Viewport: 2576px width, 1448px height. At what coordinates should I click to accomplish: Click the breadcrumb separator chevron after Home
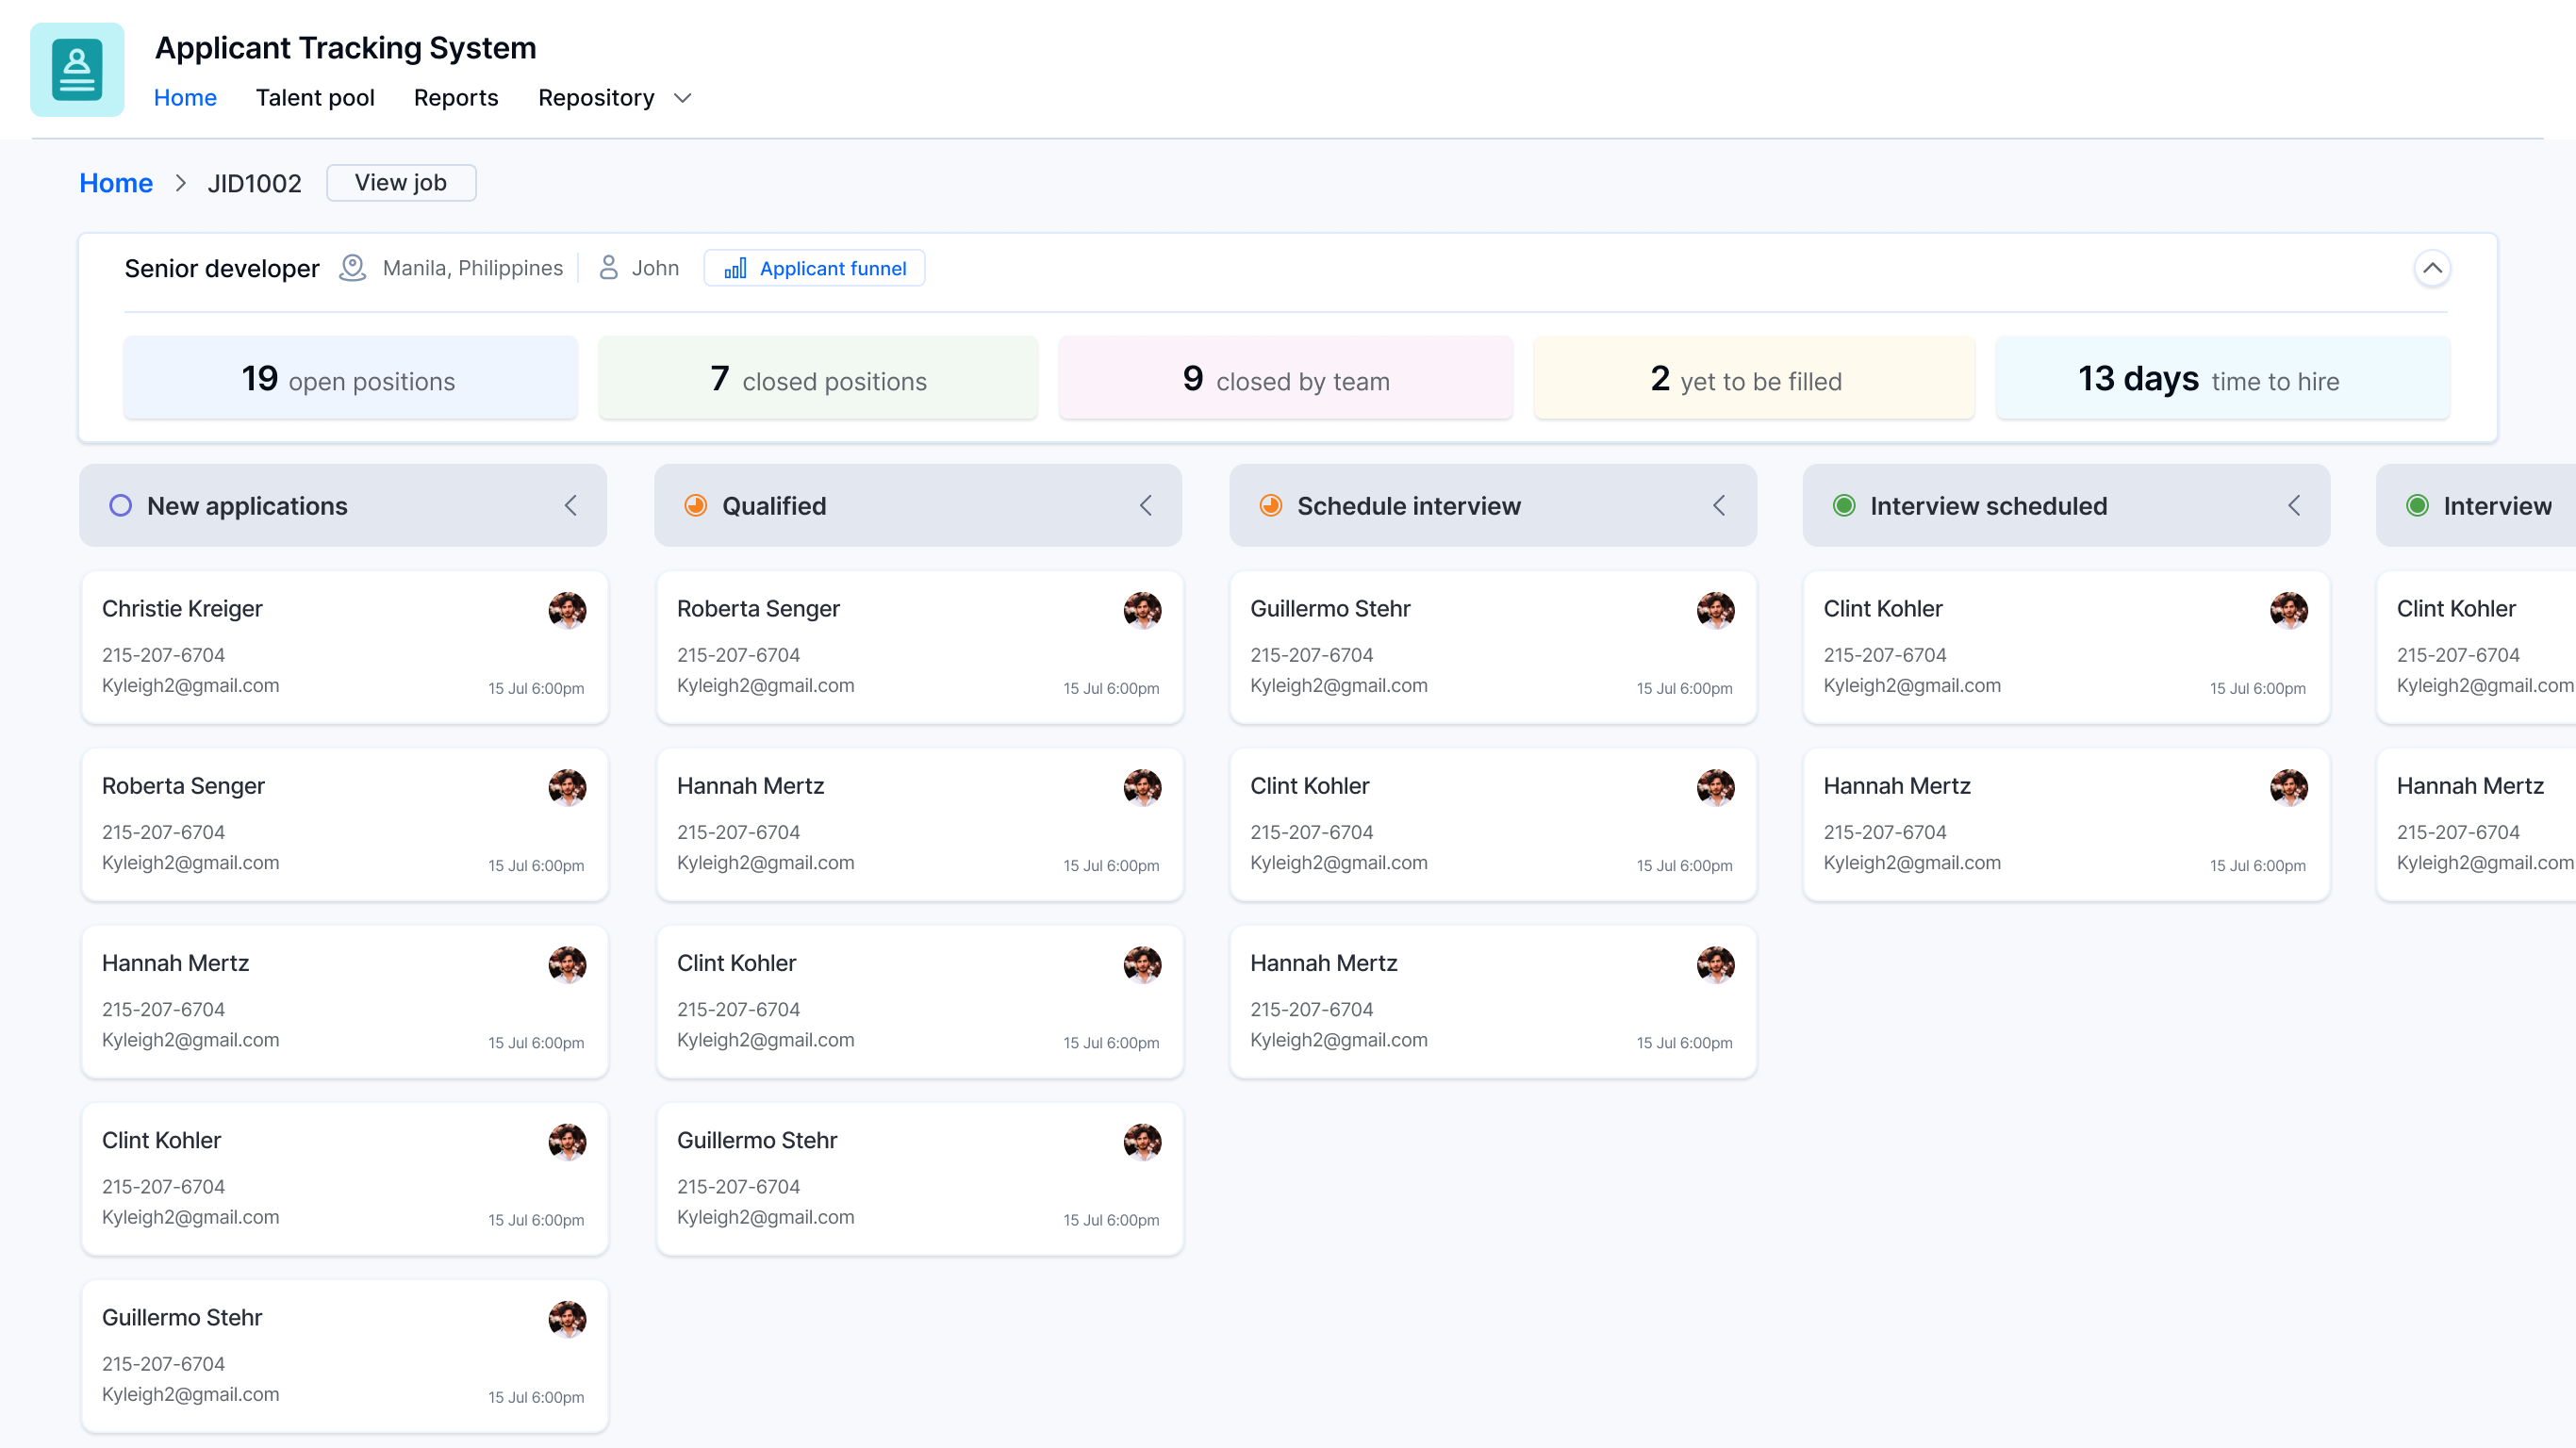(x=181, y=183)
